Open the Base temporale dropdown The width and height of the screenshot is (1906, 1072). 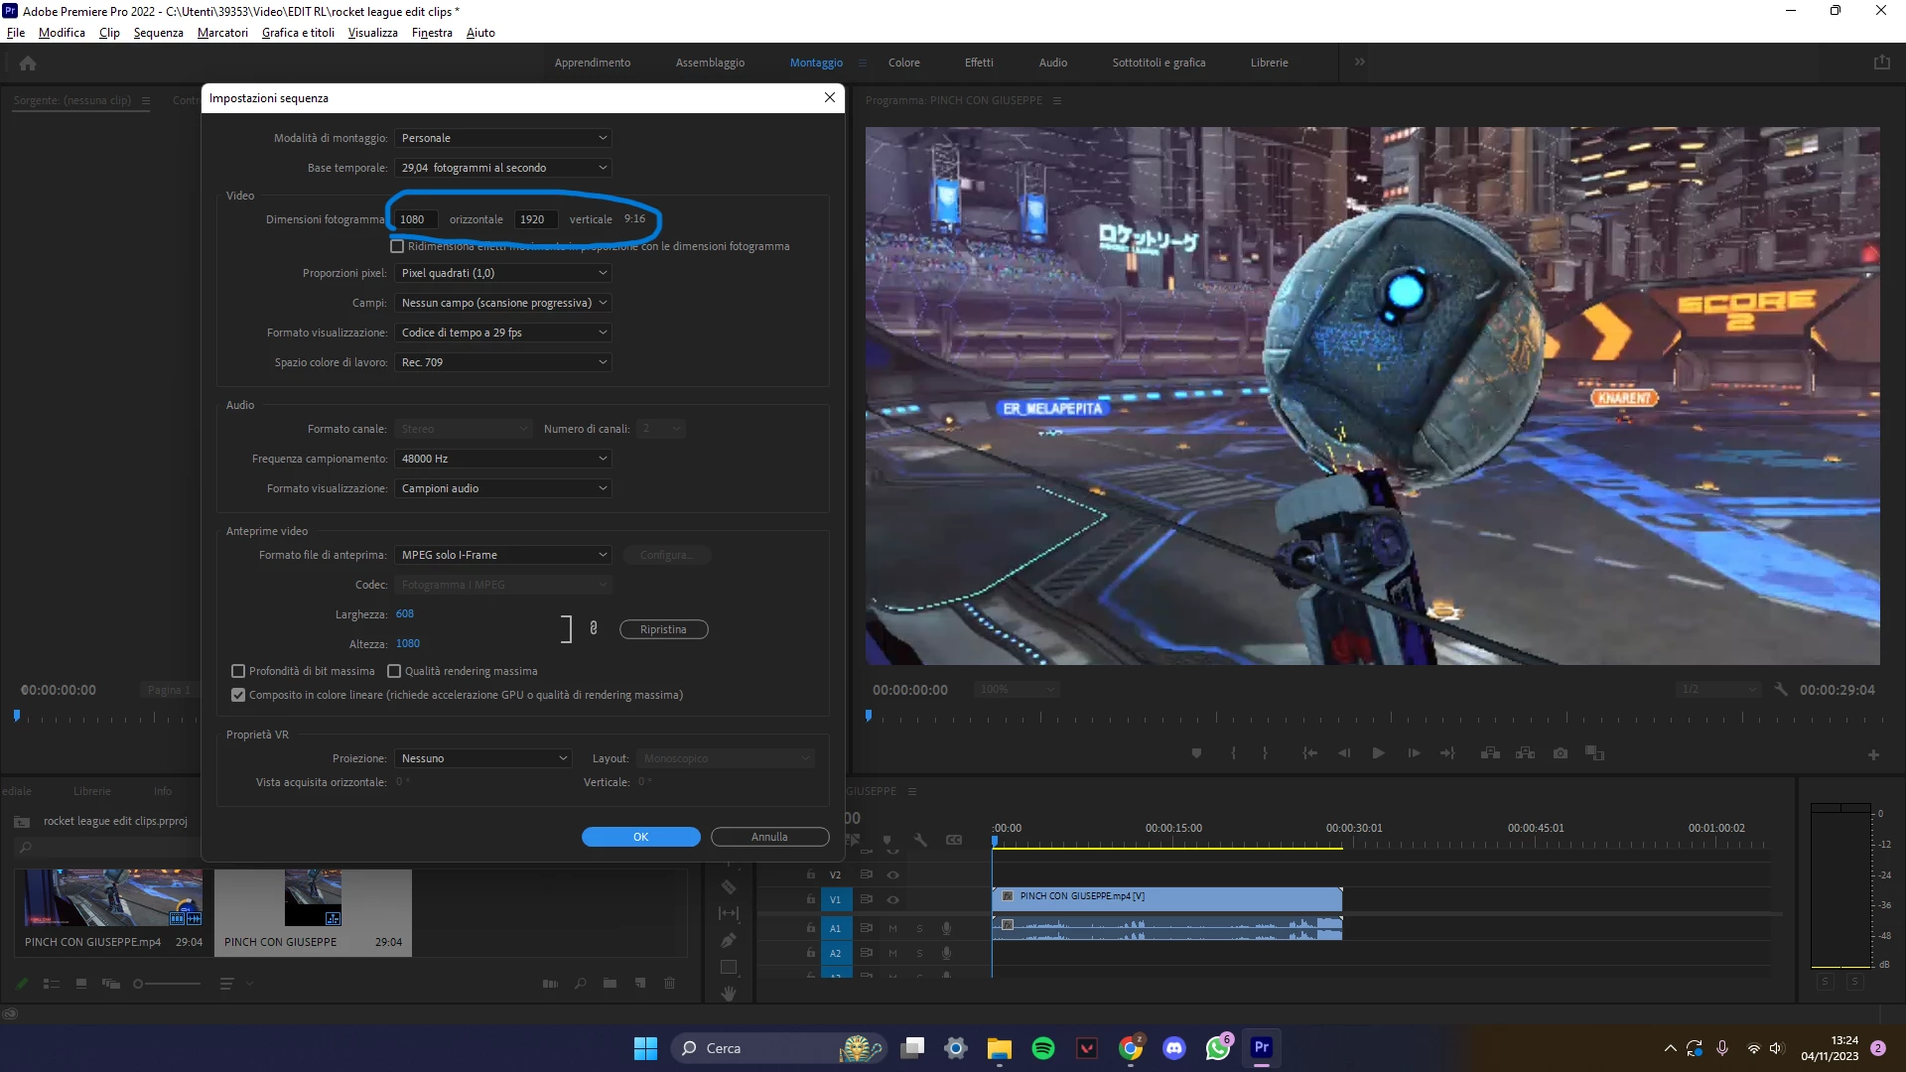[502, 168]
